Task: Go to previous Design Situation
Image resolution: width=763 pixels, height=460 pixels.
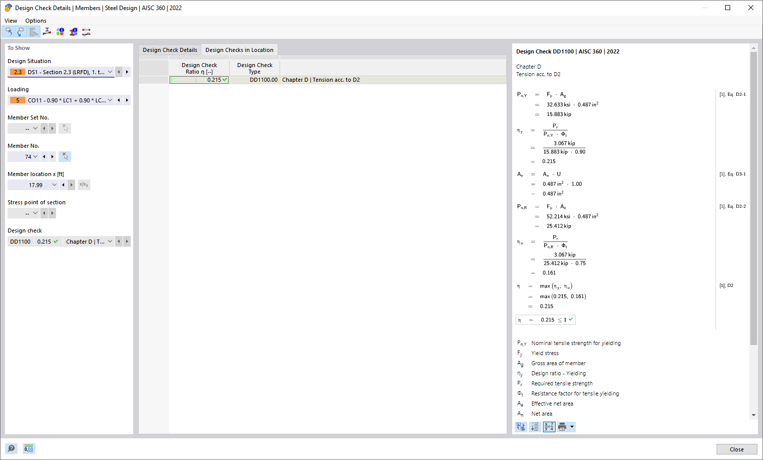Action: tap(119, 72)
